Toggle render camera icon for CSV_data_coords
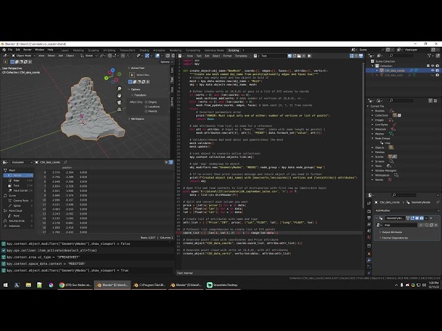This screenshot has width=442, height=331. (437, 70)
